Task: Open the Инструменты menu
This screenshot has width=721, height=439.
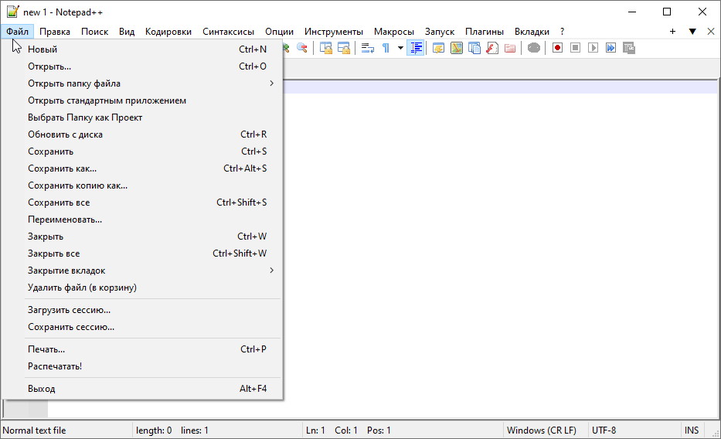Action: click(x=334, y=31)
